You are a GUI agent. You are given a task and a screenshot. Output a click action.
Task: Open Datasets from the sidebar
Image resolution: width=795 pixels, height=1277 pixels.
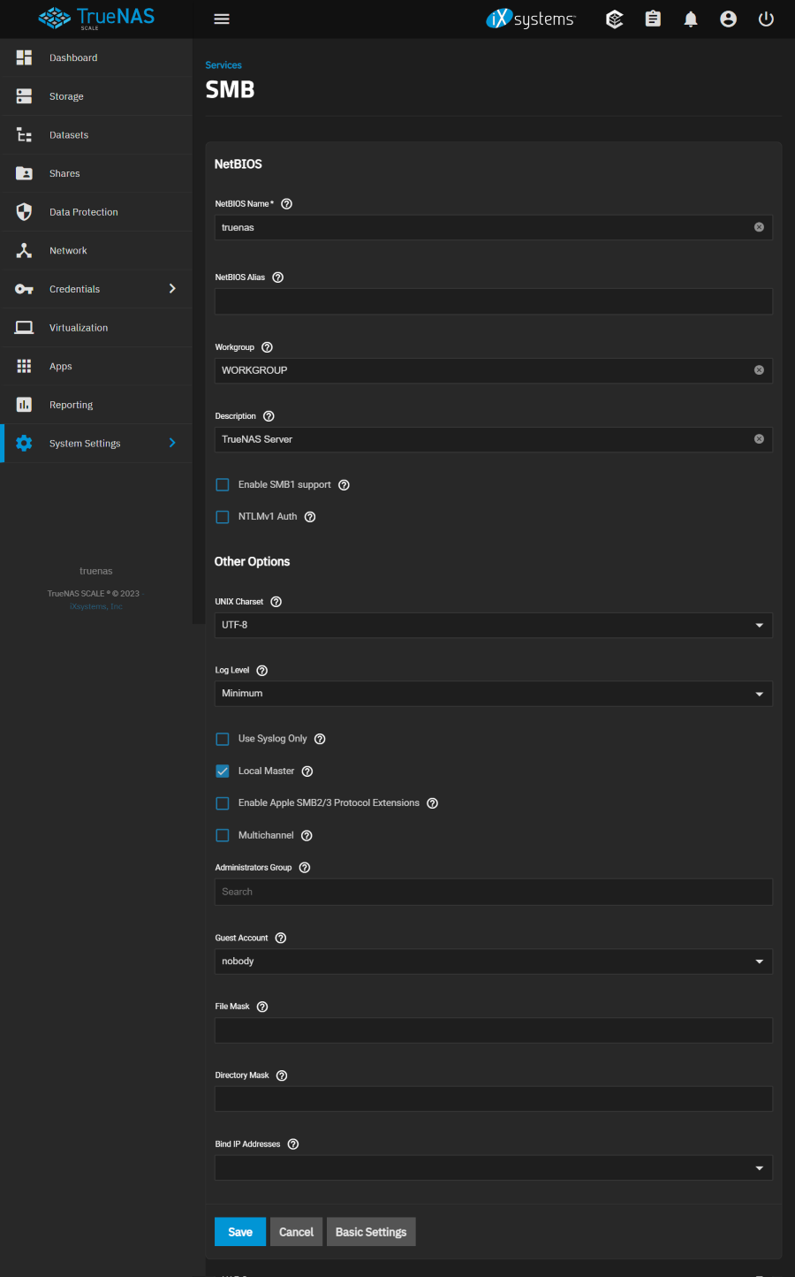[x=69, y=135]
